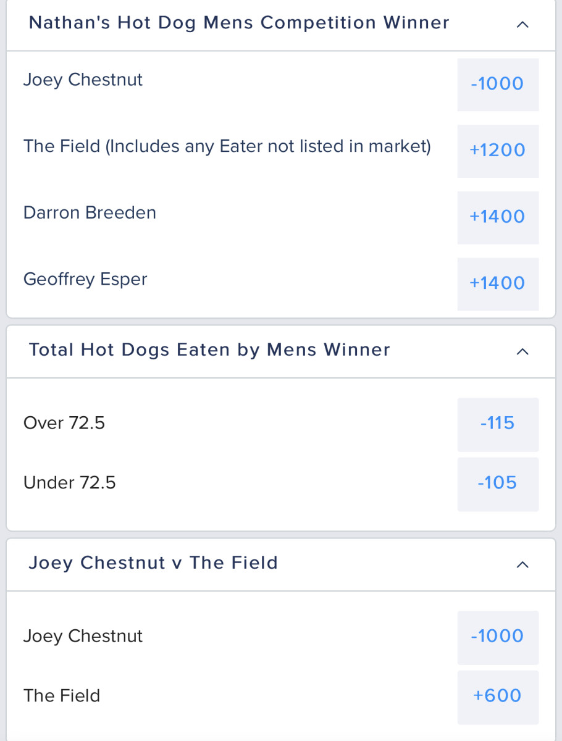Click the Total Hot Dogs Eaten by Mens Winner title

coord(209,350)
